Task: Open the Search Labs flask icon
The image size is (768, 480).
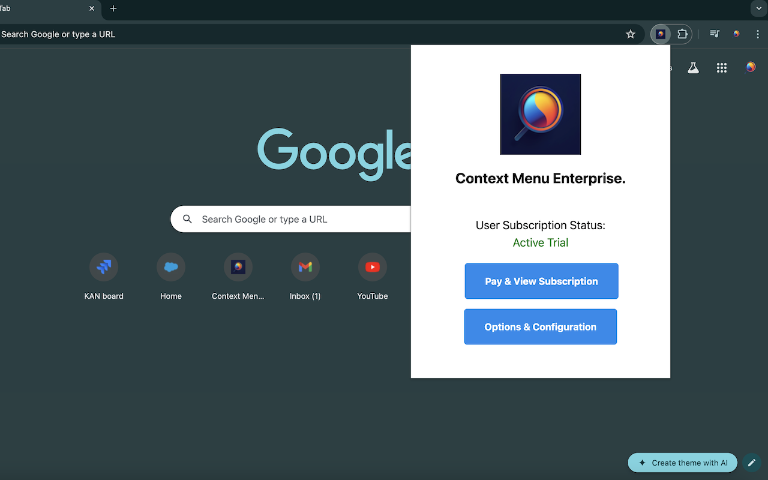Action: pos(693,68)
